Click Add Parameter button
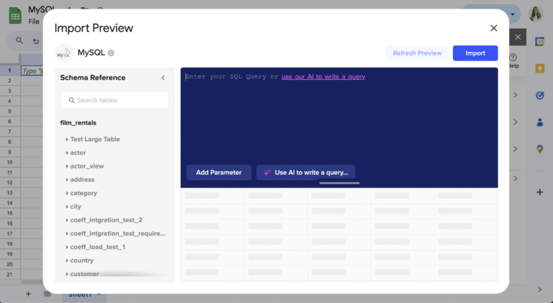Screen dimensions: 553x303 tap(219, 172)
